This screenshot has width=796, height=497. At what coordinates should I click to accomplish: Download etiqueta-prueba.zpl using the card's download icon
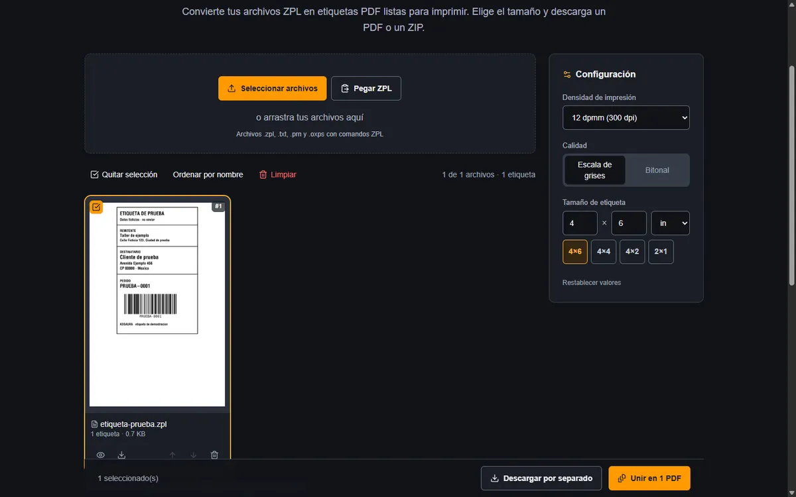[121, 455]
